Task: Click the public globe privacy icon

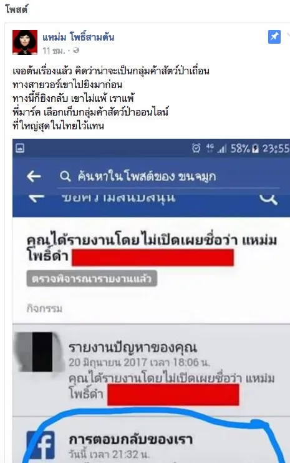Action: coord(76,51)
